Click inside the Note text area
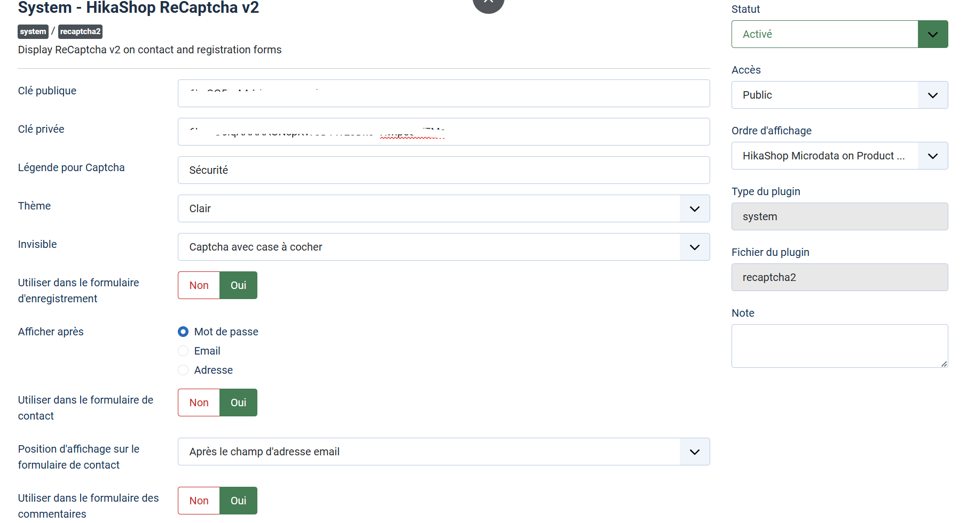Screen dimensions: 967x523 pyautogui.click(x=839, y=345)
